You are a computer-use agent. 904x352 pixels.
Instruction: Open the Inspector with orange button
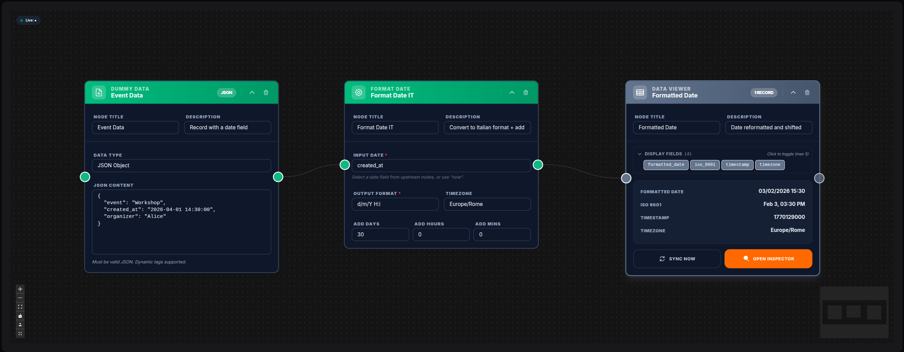768,259
